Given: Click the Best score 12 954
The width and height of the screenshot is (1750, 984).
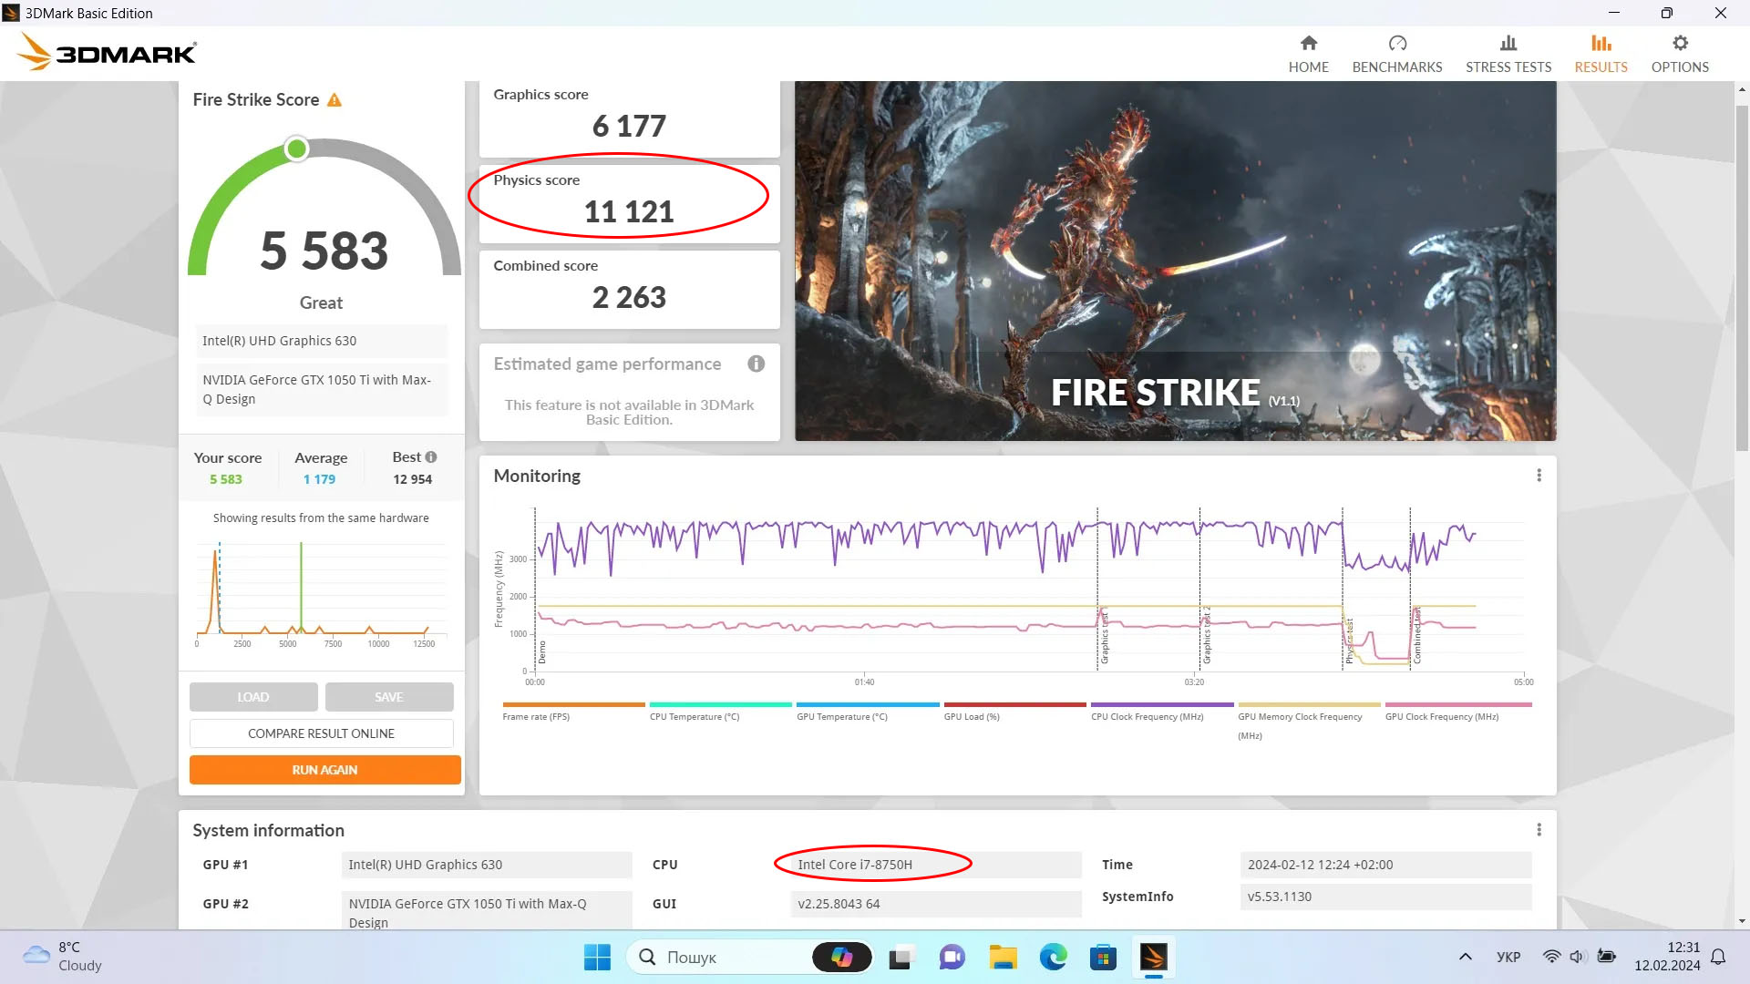Looking at the screenshot, I should (412, 479).
